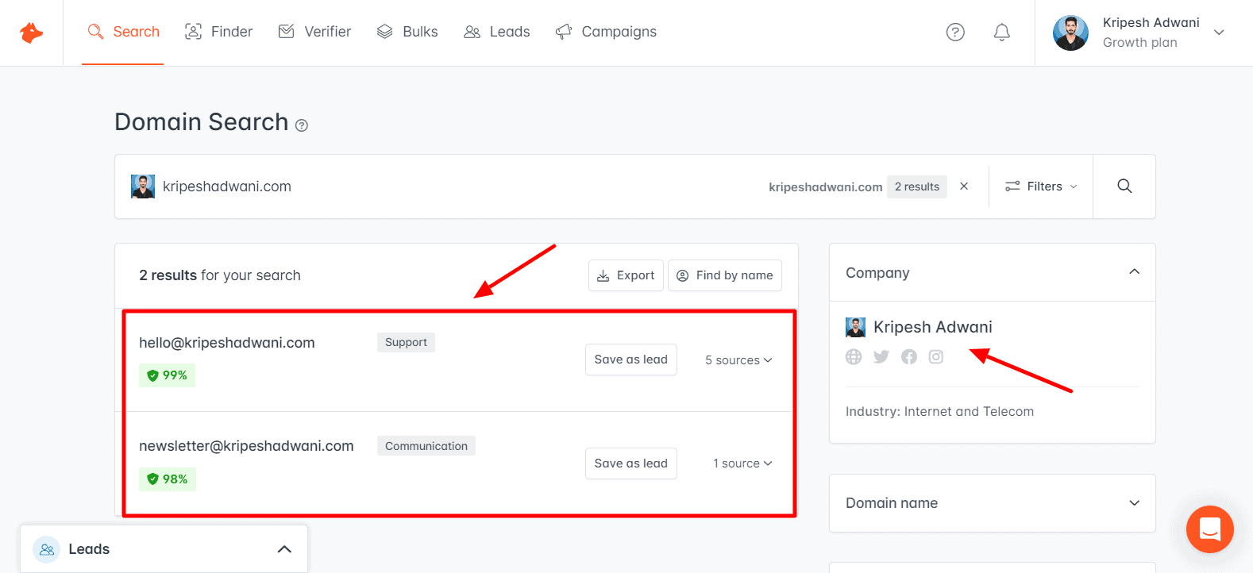The width and height of the screenshot is (1253, 573).
Task: Open the live chat widget
Action: 1209,529
